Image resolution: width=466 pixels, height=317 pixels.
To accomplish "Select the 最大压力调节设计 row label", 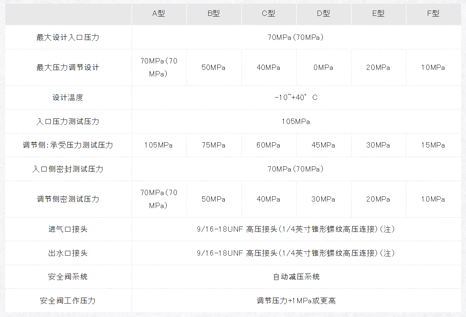I will pyautogui.click(x=68, y=67).
